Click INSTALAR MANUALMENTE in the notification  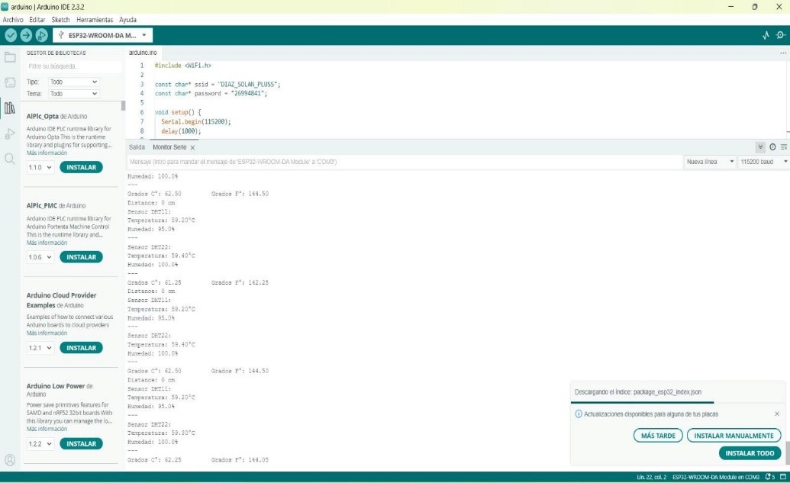tap(734, 436)
